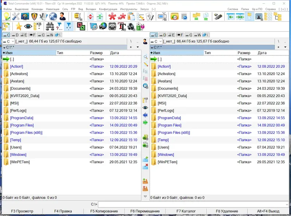Click the green right arrow in middle bar
The width and height of the screenshot is (291, 216).
tap(145, 123)
